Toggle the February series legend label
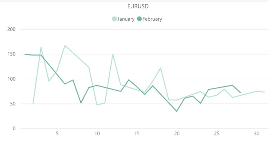Viewport: 271px width, 163px height. point(152,19)
